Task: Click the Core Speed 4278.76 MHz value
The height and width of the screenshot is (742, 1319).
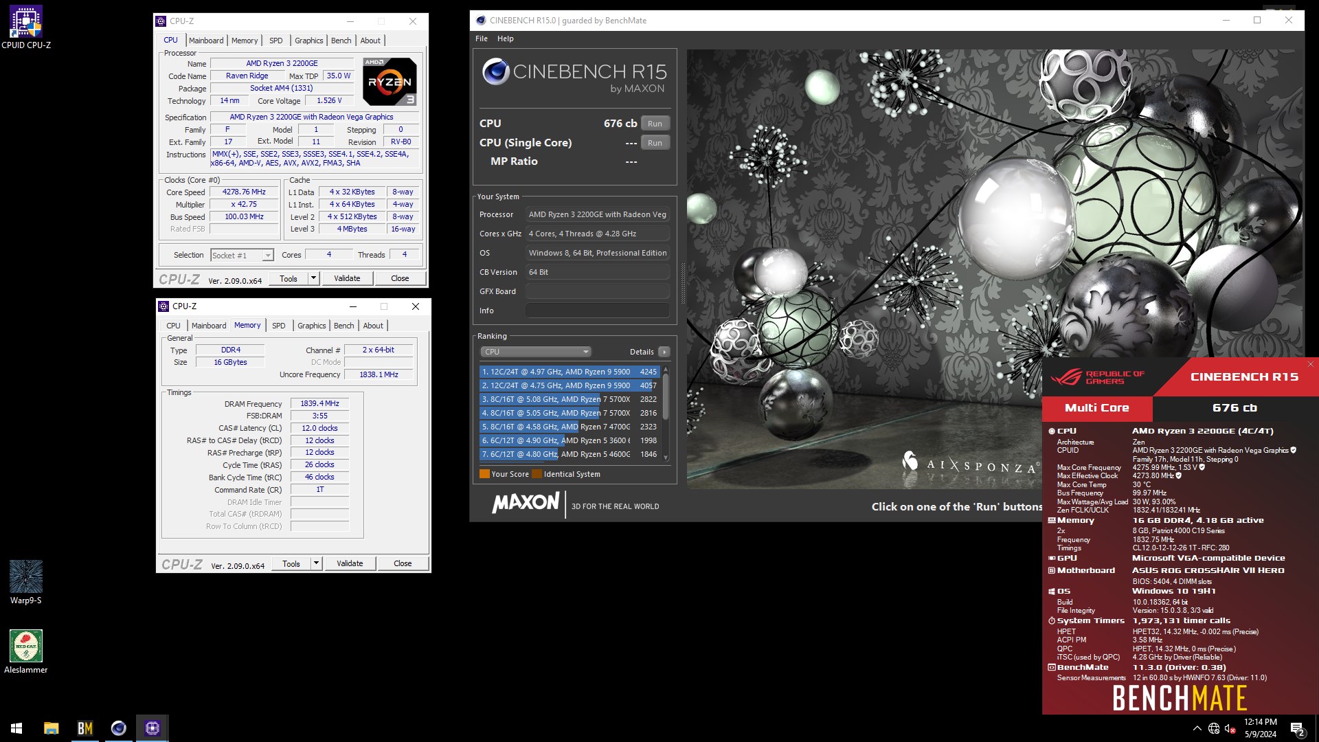Action: [245, 192]
